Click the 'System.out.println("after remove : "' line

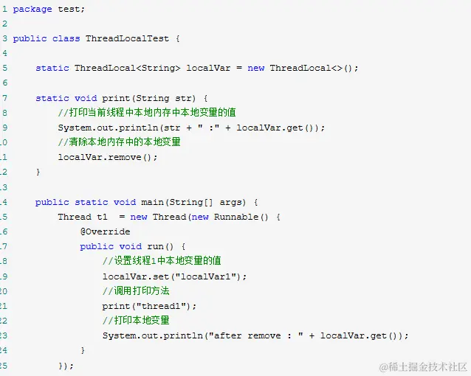(x=255, y=335)
